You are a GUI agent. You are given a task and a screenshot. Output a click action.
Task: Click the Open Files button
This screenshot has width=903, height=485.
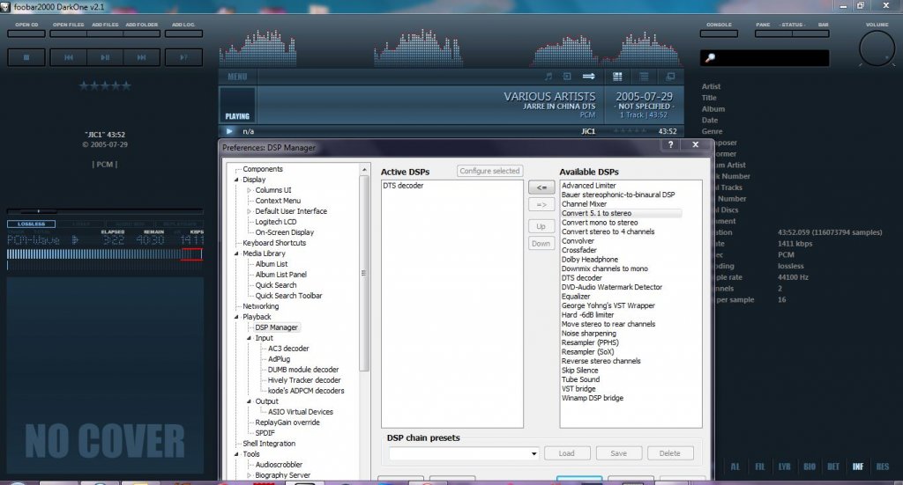[x=69, y=33]
